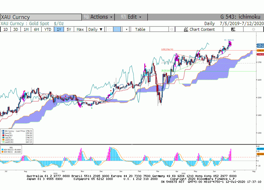
Task: Expand the Edit menu
Action: [x=131, y=17]
